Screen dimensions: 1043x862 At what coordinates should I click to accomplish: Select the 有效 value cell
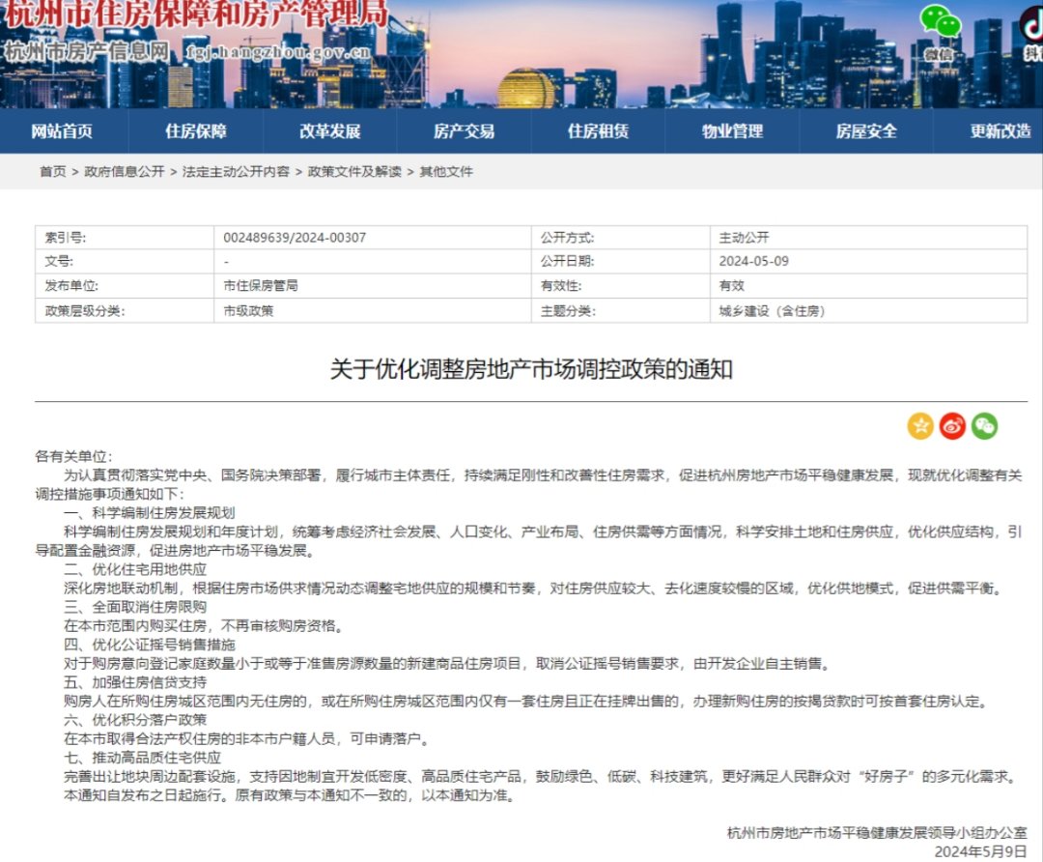coord(869,285)
